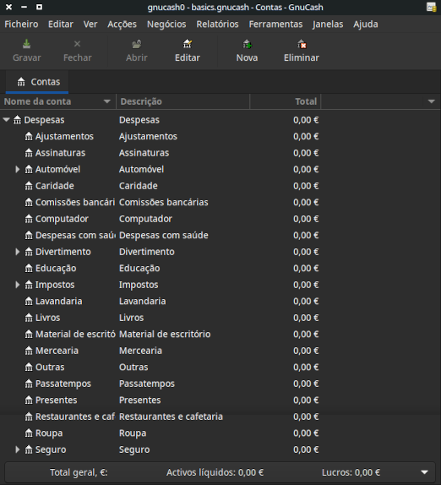
Task: Click the bank icon beside Ajustamentos
Action: pos(29,136)
